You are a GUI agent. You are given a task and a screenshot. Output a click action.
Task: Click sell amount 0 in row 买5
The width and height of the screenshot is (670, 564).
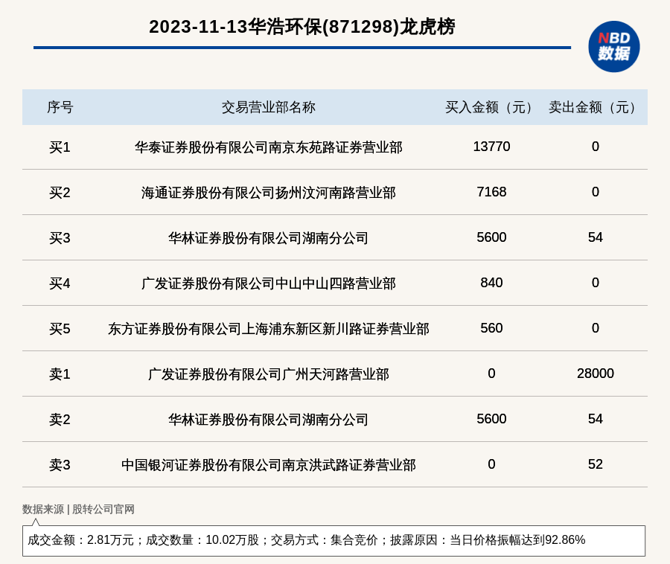click(x=596, y=328)
